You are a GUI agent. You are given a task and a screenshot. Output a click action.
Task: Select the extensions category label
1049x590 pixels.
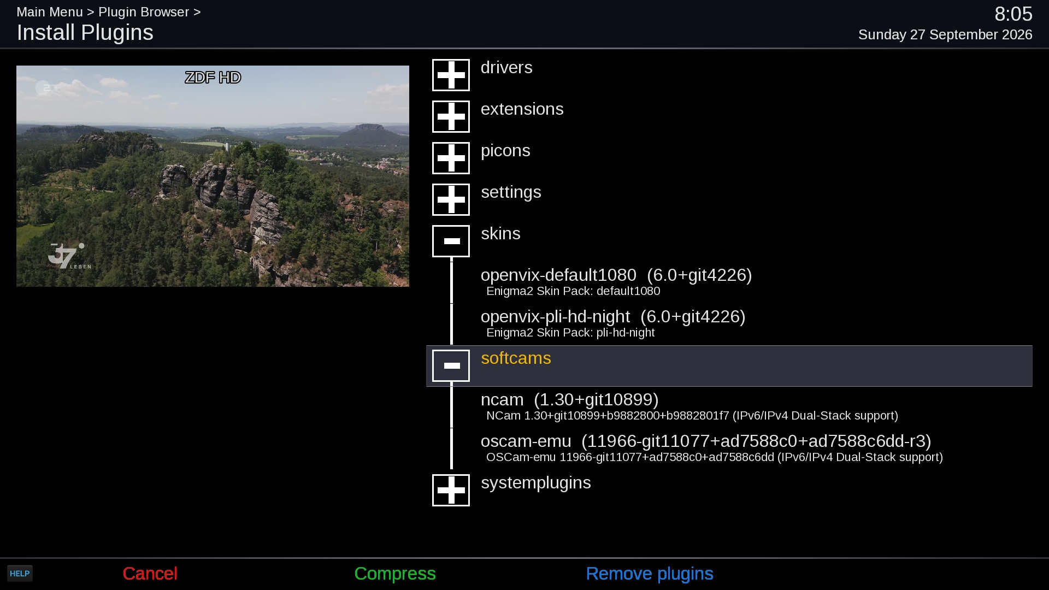tap(522, 109)
